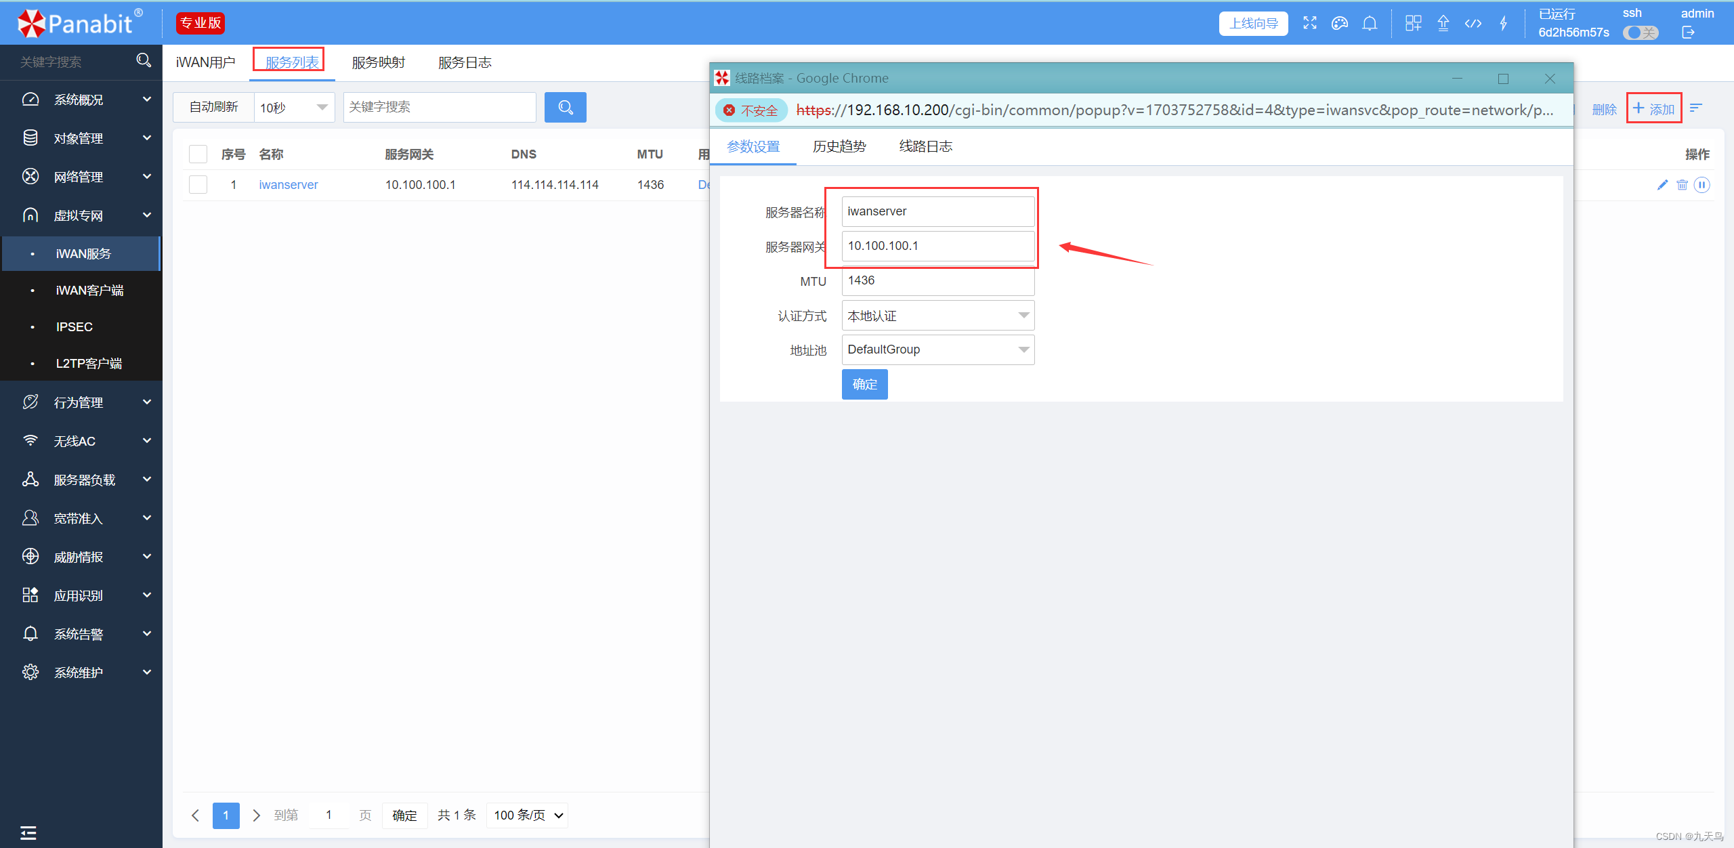
Task: Open the 认证方式 dropdown
Action: (x=937, y=316)
